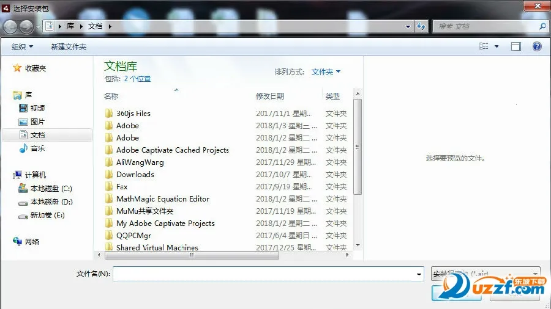Open 本地磁盘 (D:) drive
Image resolution: width=551 pixels, height=309 pixels.
(x=45, y=202)
